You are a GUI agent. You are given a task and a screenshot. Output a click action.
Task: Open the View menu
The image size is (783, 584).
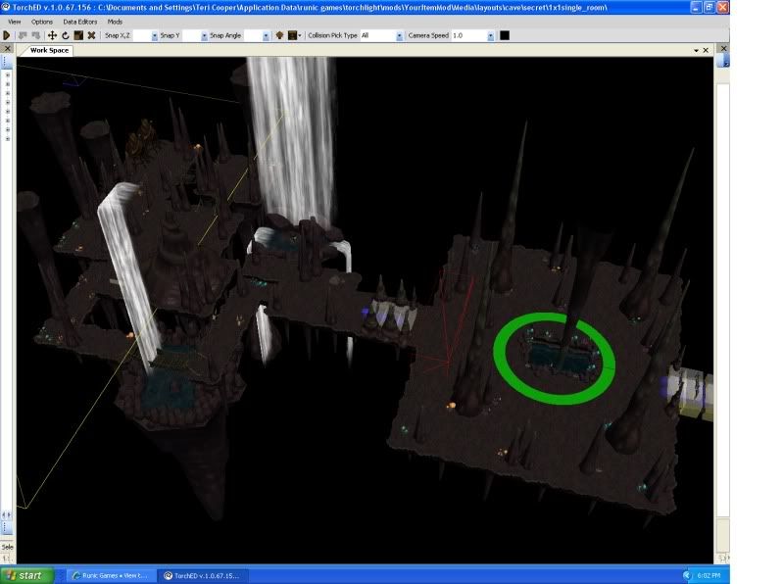tap(15, 22)
